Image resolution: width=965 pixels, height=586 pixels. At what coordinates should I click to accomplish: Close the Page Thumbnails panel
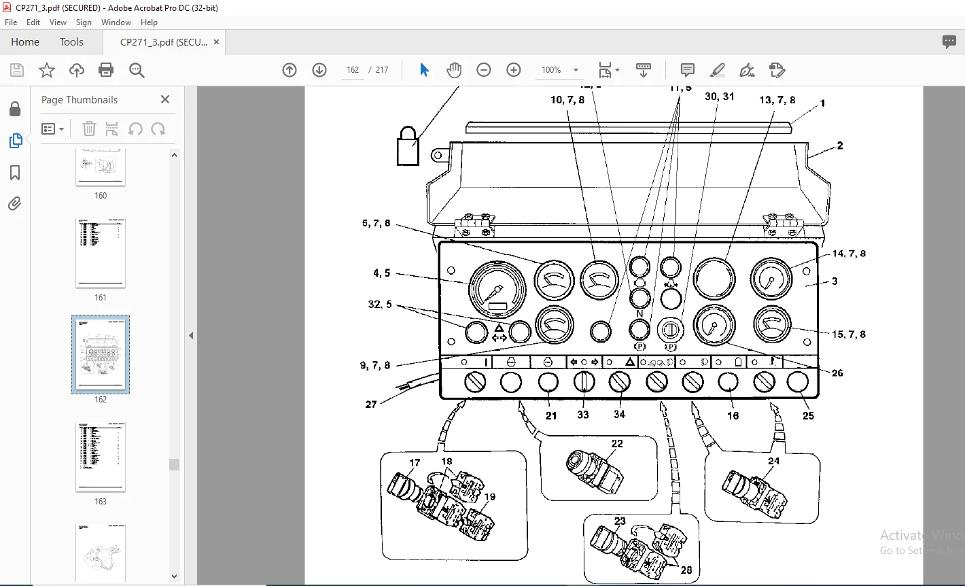tap(165, 99)
